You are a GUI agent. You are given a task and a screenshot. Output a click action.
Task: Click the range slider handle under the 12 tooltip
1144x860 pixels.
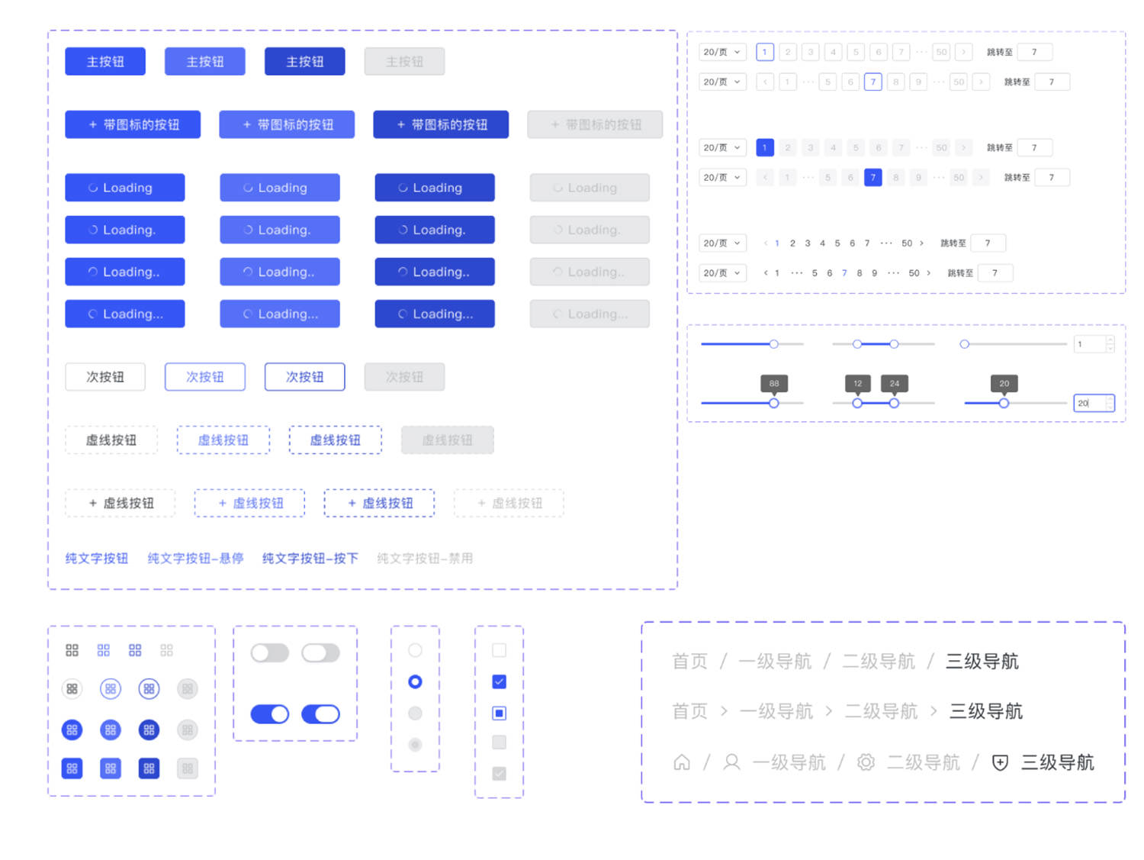tap(857, 403)
